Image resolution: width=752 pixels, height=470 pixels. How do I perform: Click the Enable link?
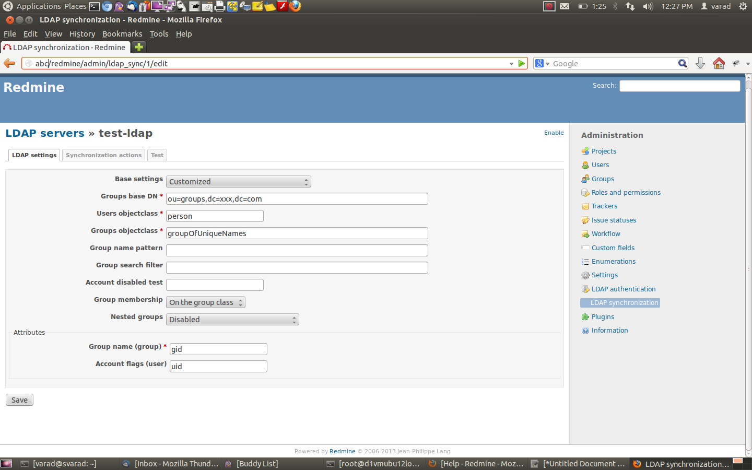click(554, 133)
